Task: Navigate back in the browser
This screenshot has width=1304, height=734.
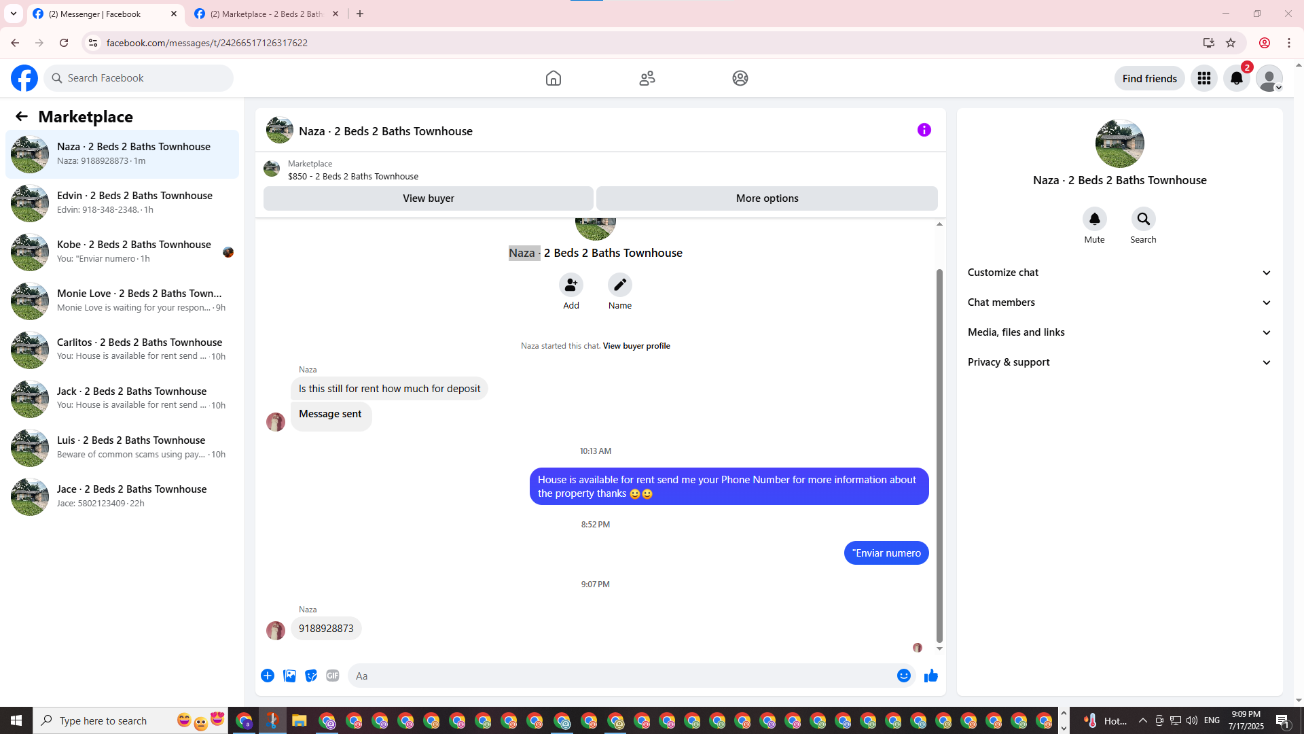Action: pyautogui.click(x=15, y=43)
